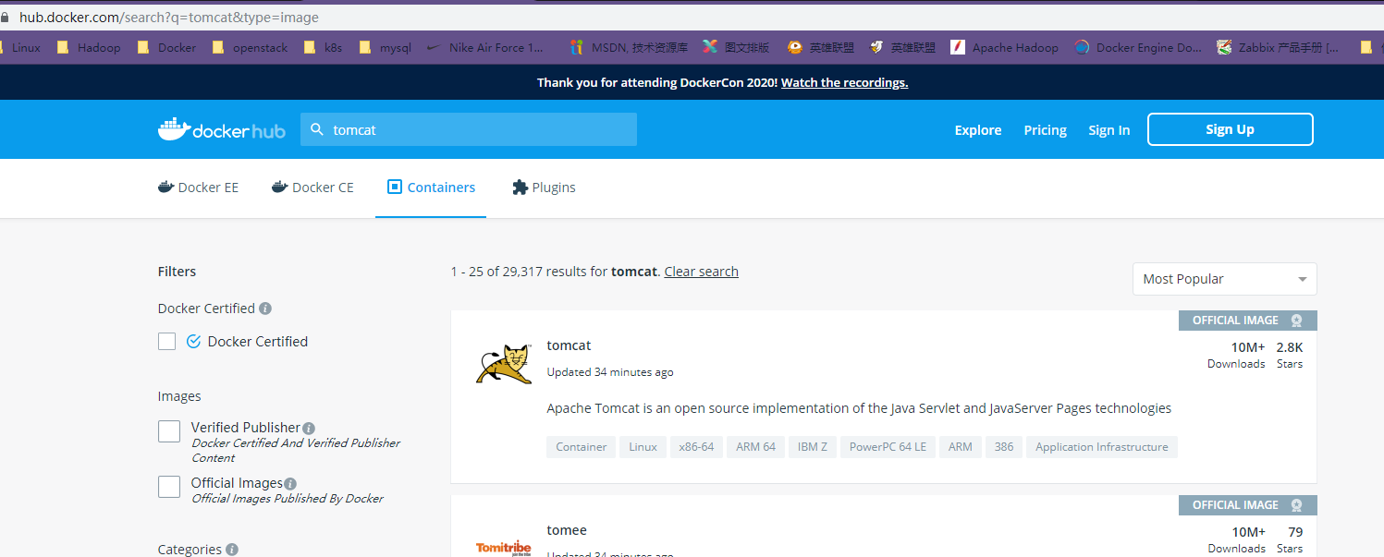
Task: Open the Pricing menu link
Action: tap(1046, 130)
